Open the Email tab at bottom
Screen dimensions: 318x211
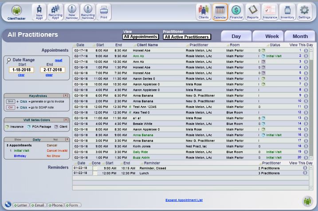38,205
